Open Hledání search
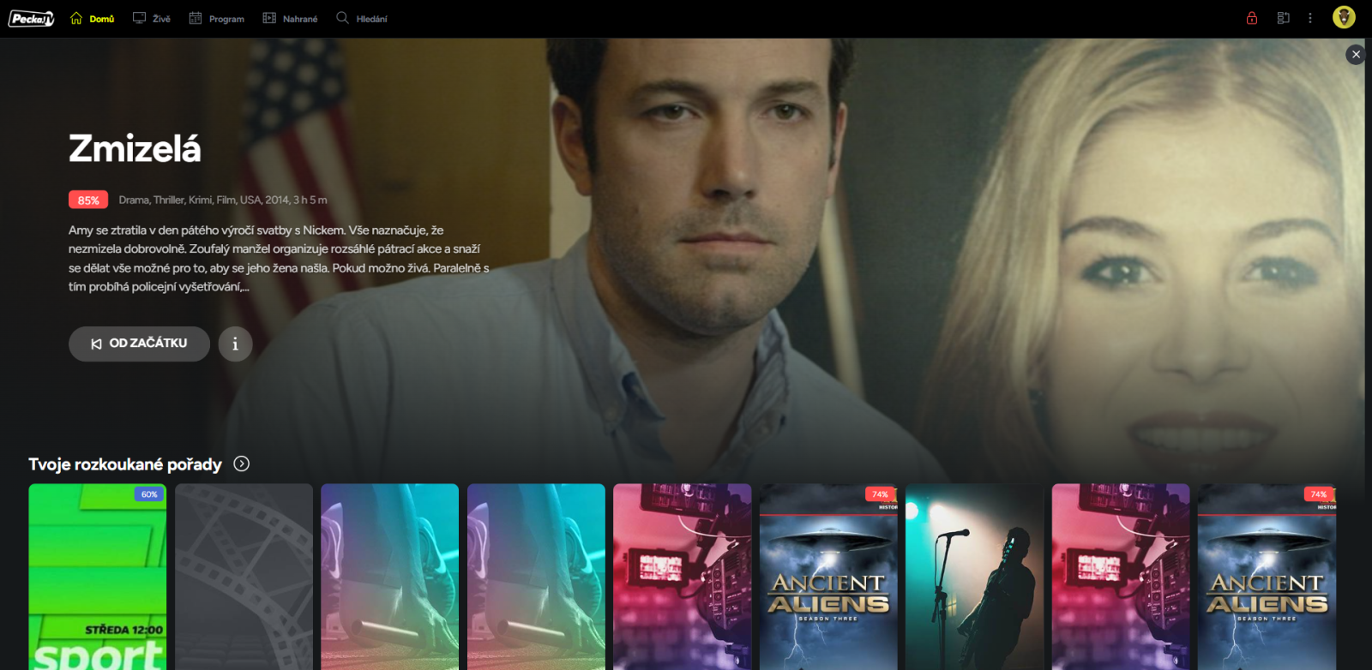Image resolution: width=1372 pixels, height=670 pixels. coord(362,19)
